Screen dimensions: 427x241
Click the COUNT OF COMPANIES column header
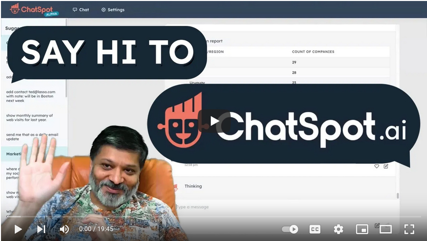[313, 52]
